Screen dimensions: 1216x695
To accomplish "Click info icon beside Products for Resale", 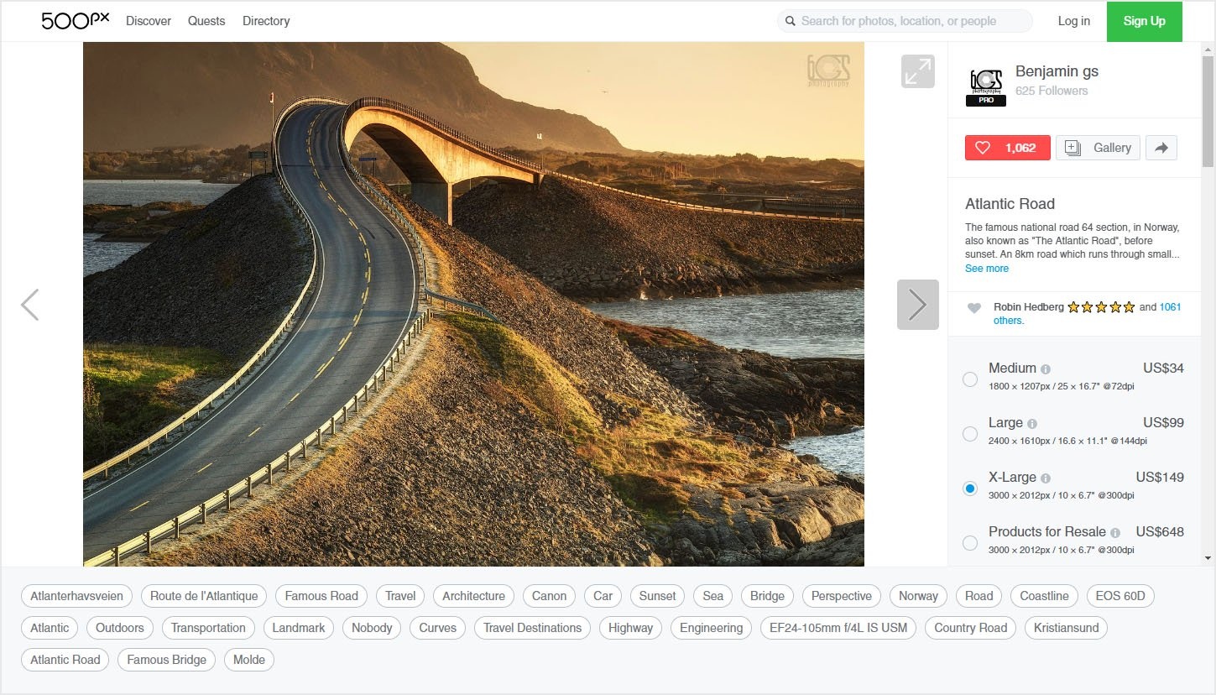I will (1115, 533).
